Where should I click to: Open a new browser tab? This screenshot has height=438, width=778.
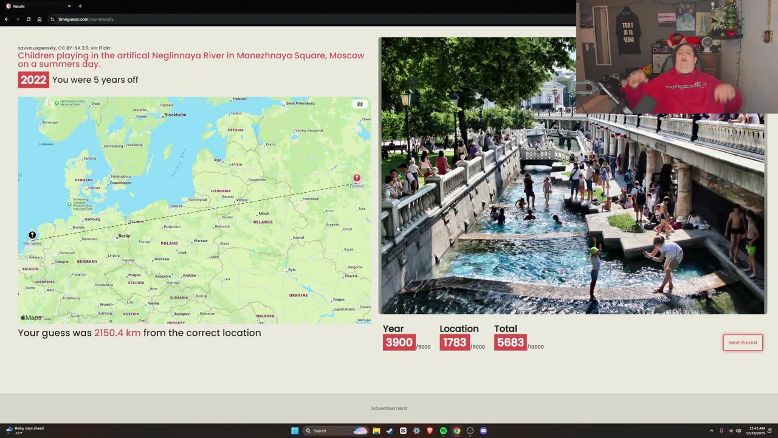(80, 6)
